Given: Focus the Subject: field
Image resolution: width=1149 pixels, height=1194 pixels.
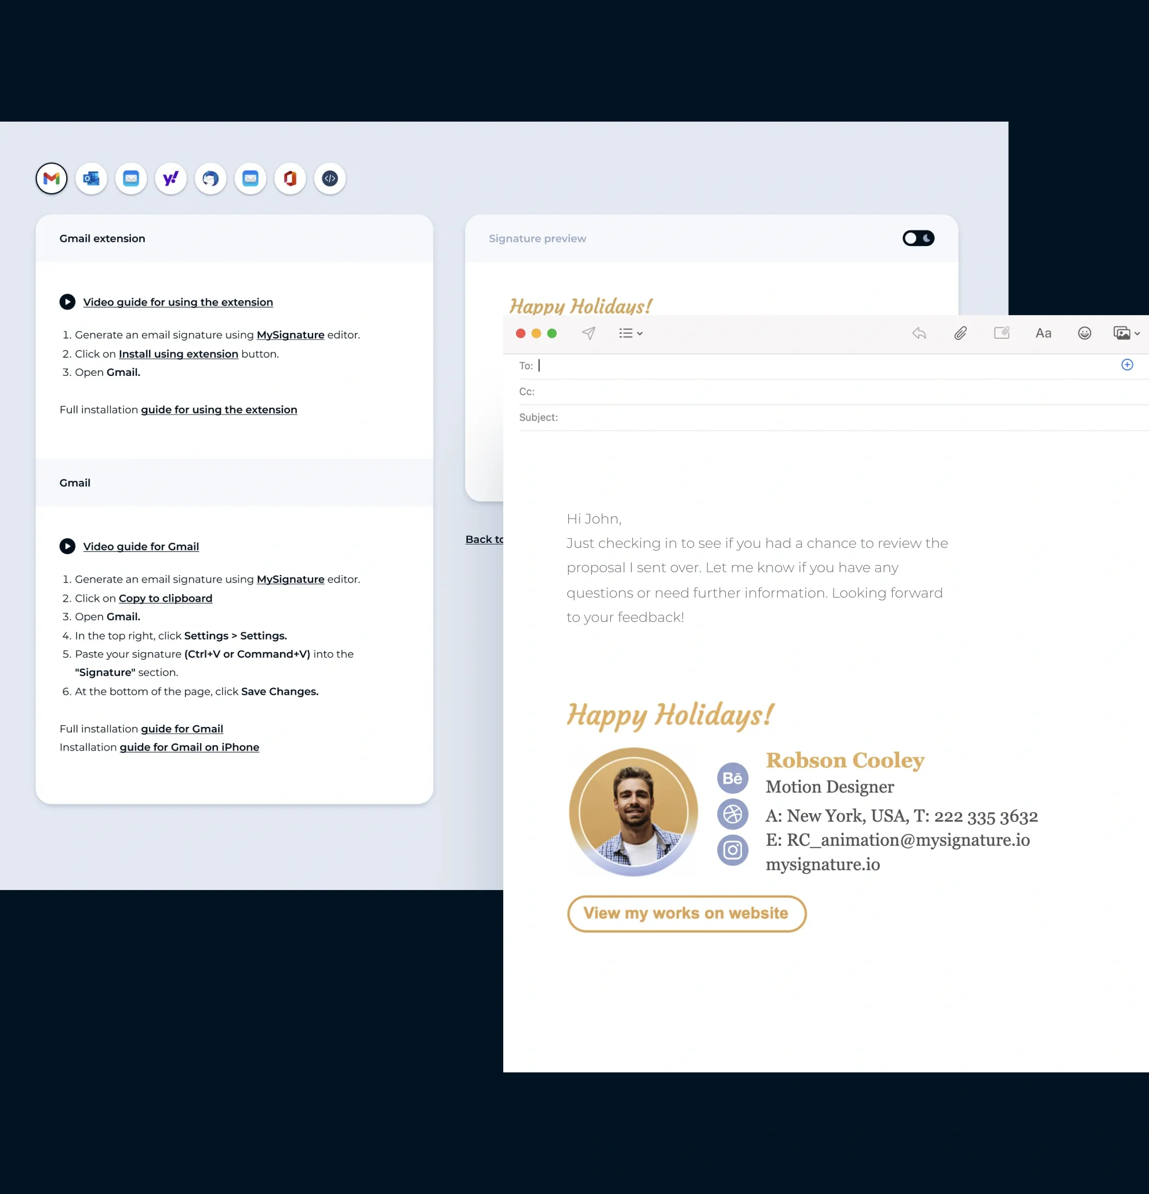Looking at the screenshot, I should coord(834,417).
